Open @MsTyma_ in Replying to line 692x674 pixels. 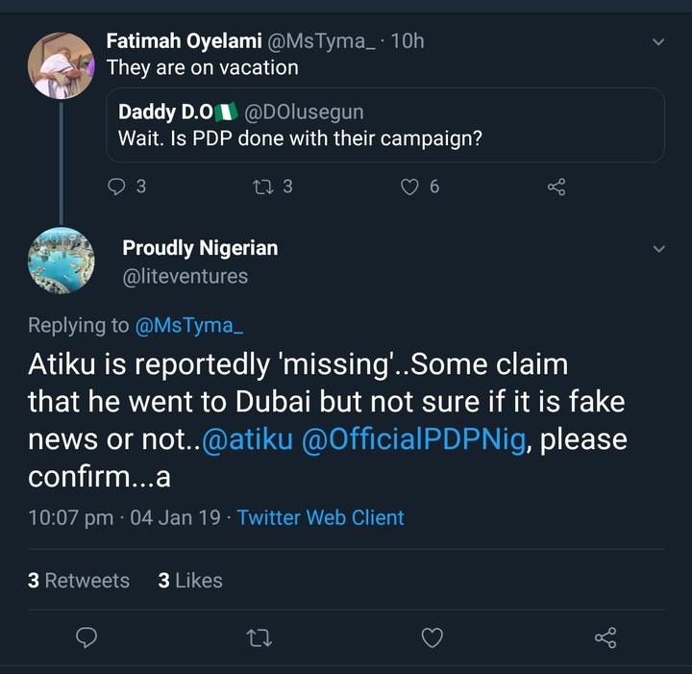189,325
